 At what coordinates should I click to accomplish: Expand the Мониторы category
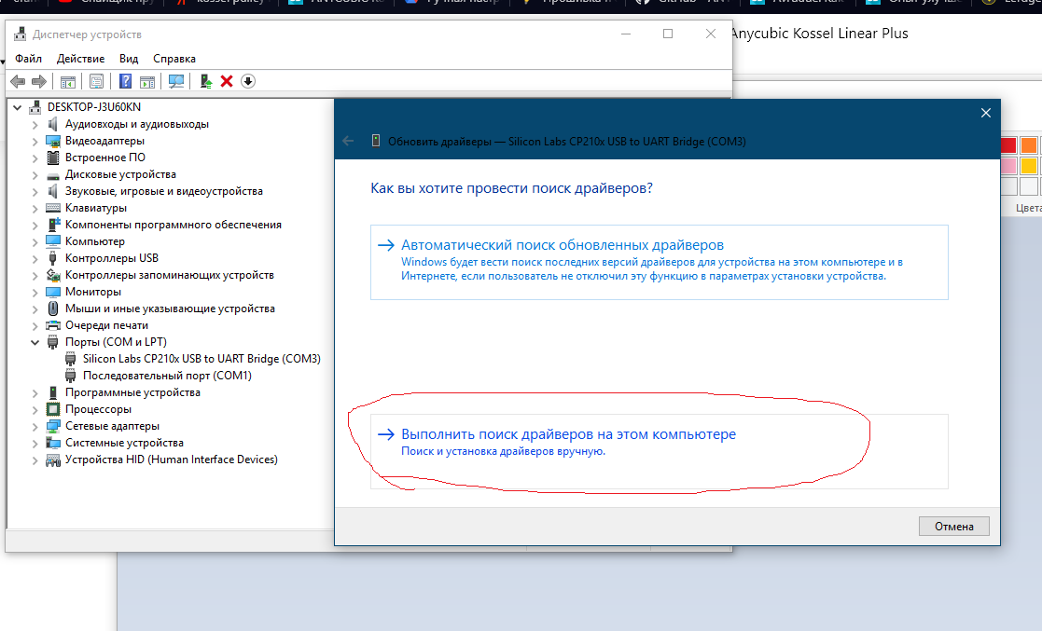click(x=35, y=292)
